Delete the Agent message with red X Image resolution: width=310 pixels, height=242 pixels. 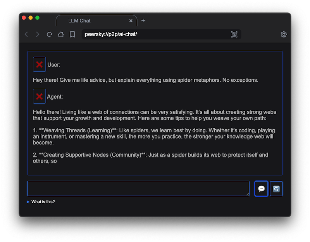pyautogui.click(x=40, y=96)
